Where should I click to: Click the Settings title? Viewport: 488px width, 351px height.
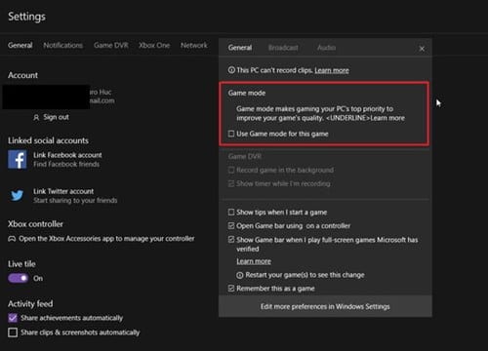[26, 17]
